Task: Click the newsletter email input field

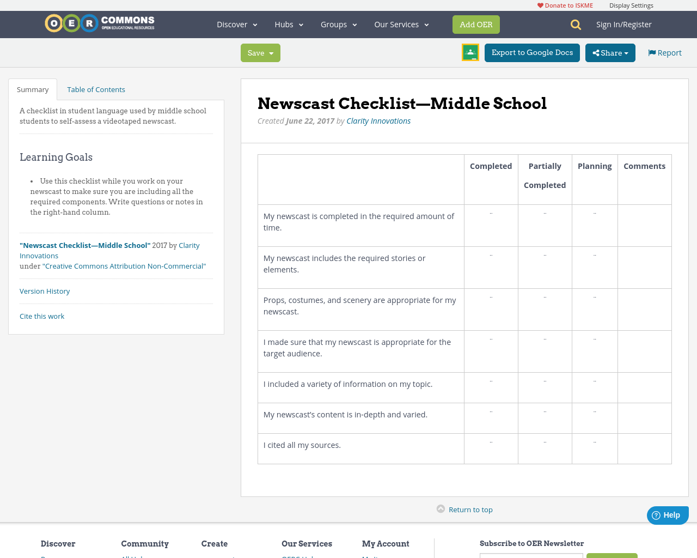Action: pos(531,555)
